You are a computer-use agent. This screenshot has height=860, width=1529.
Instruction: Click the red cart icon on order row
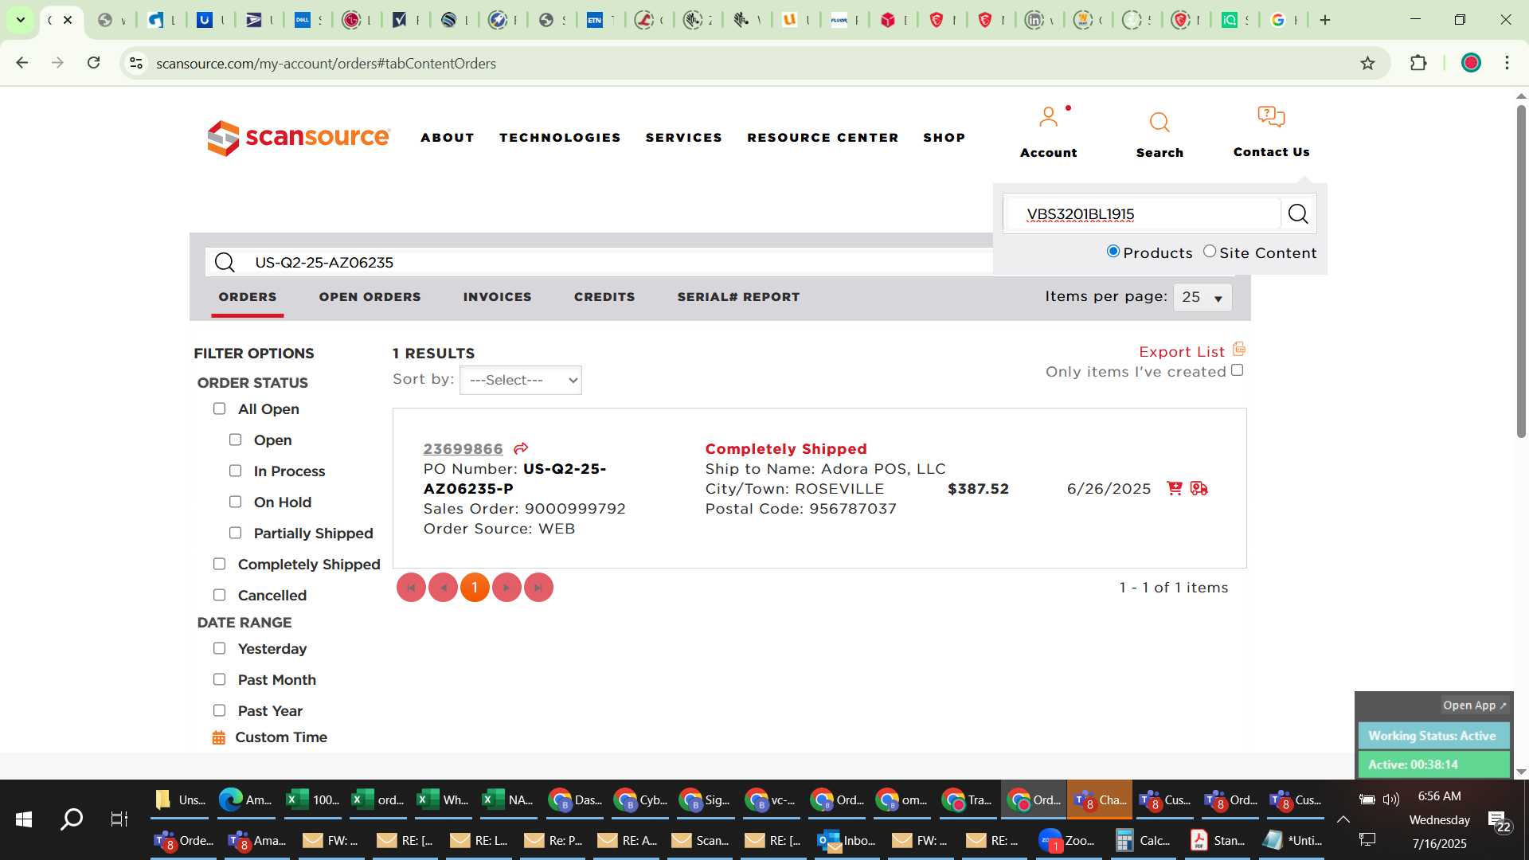click(1174, 488)
